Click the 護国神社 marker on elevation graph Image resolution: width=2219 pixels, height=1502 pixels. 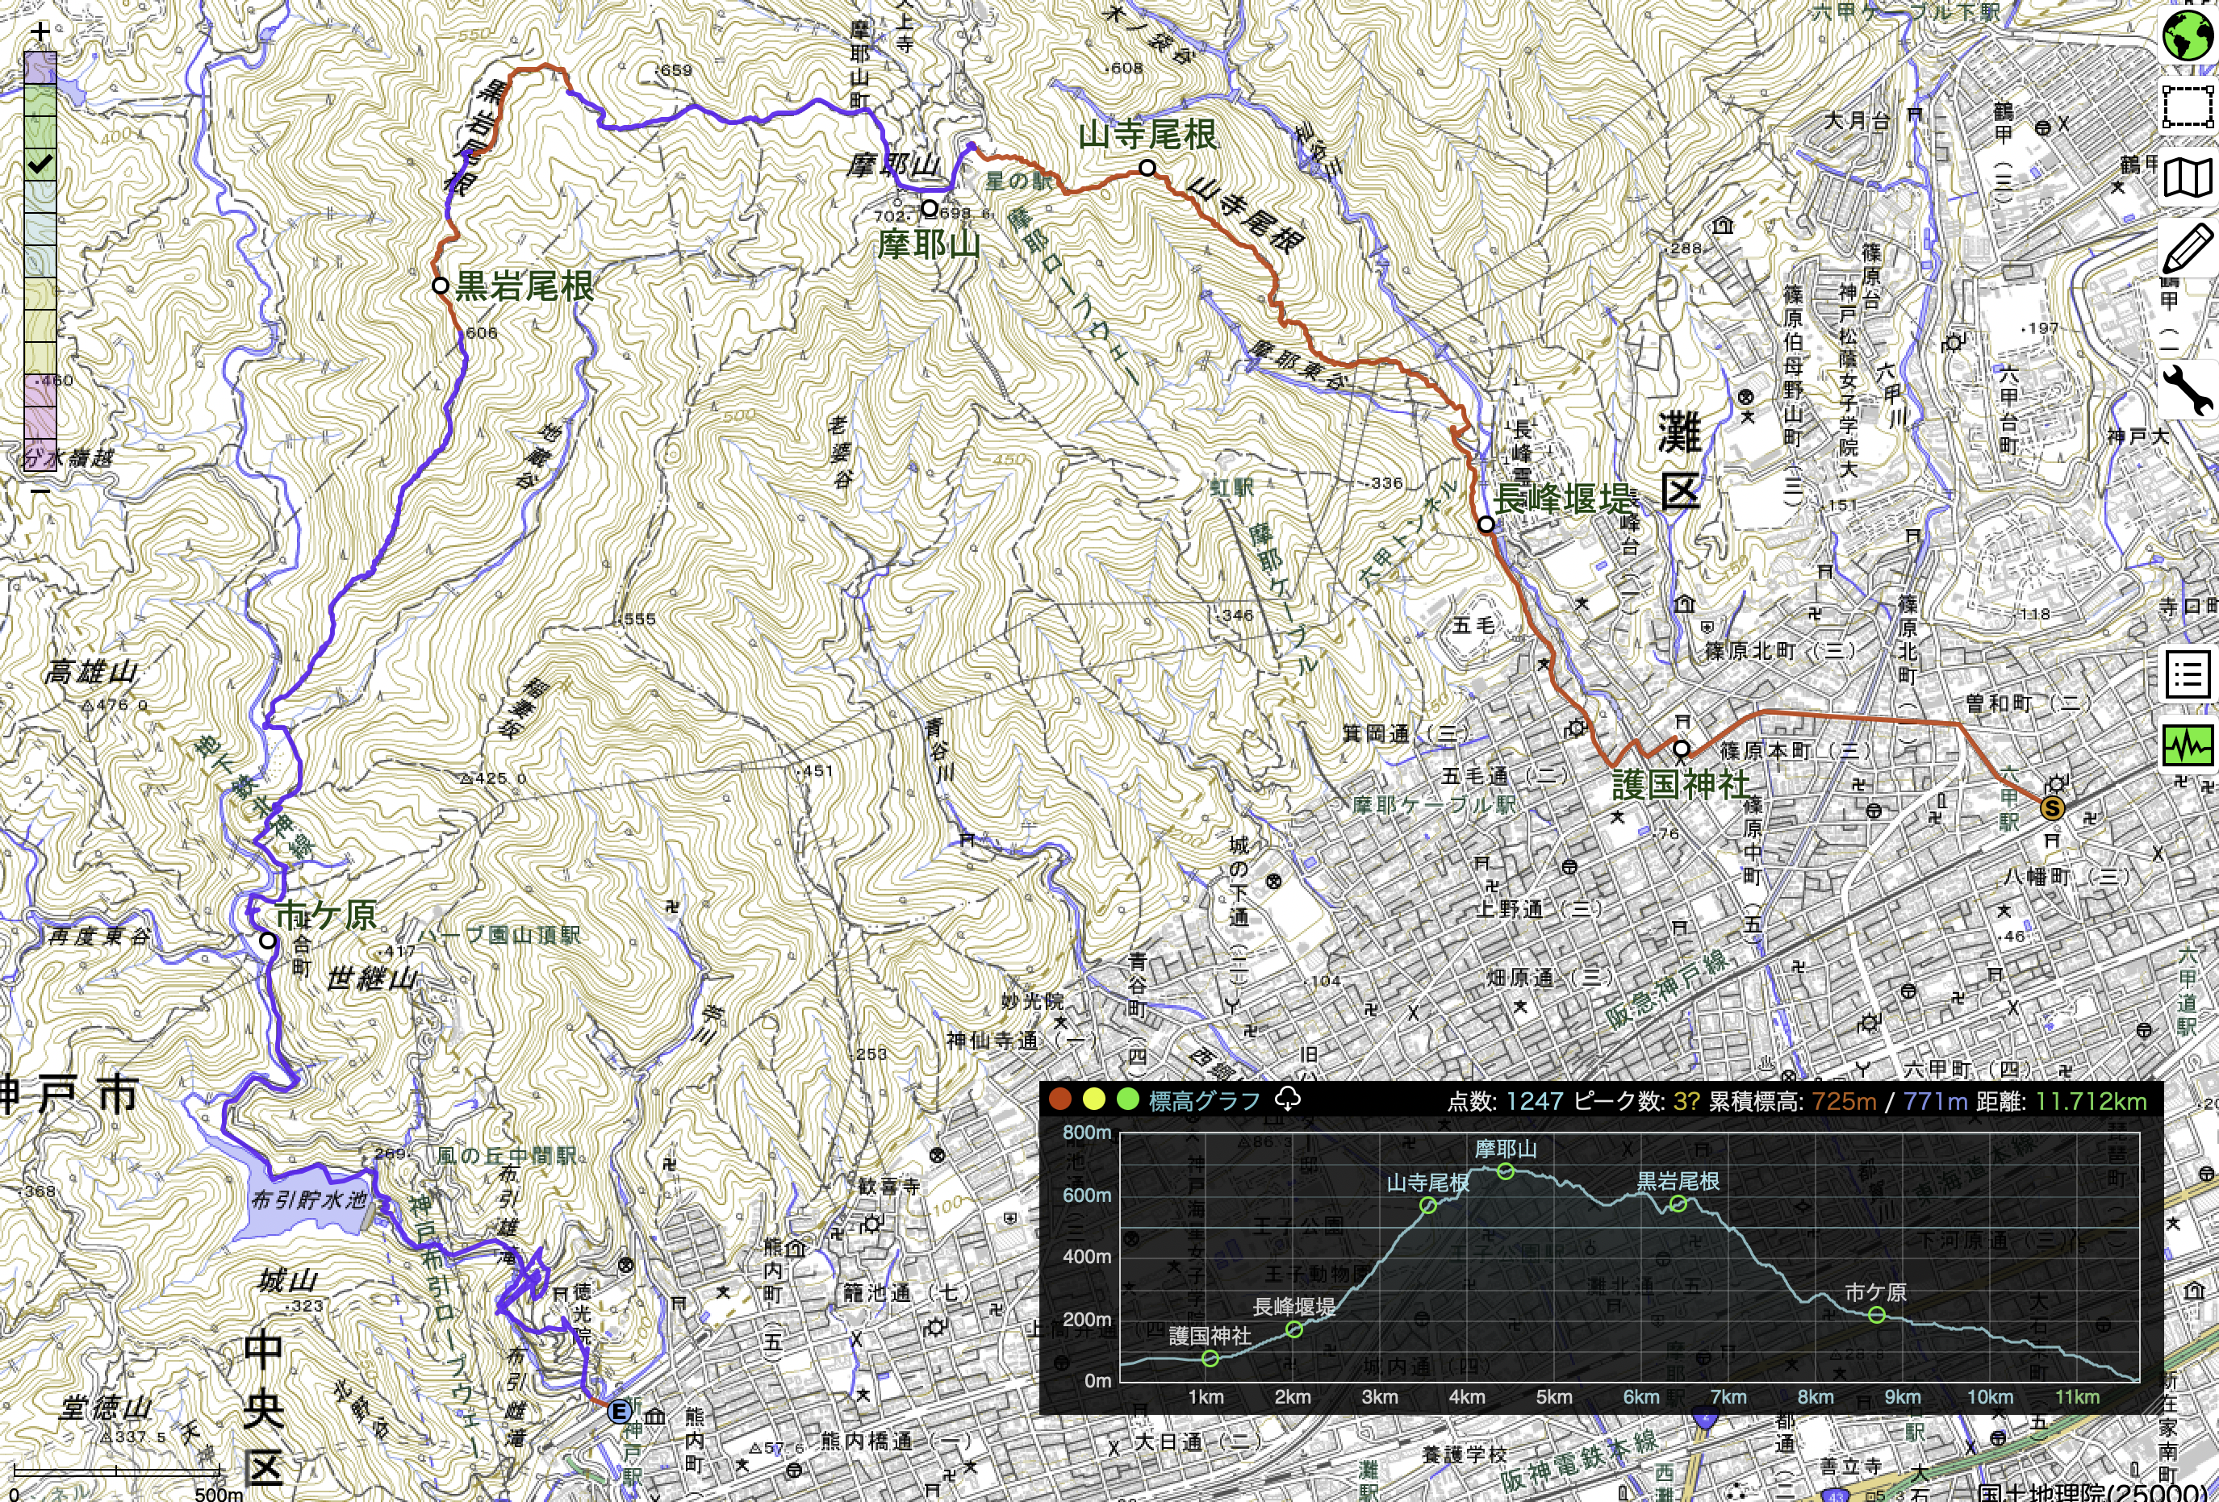coord(1210,1359)
